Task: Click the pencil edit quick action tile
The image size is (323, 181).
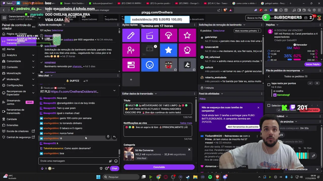Action: (131, 35)
